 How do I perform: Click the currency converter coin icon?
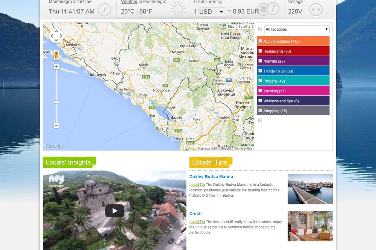pyautogui.click(x=272, y=9)
